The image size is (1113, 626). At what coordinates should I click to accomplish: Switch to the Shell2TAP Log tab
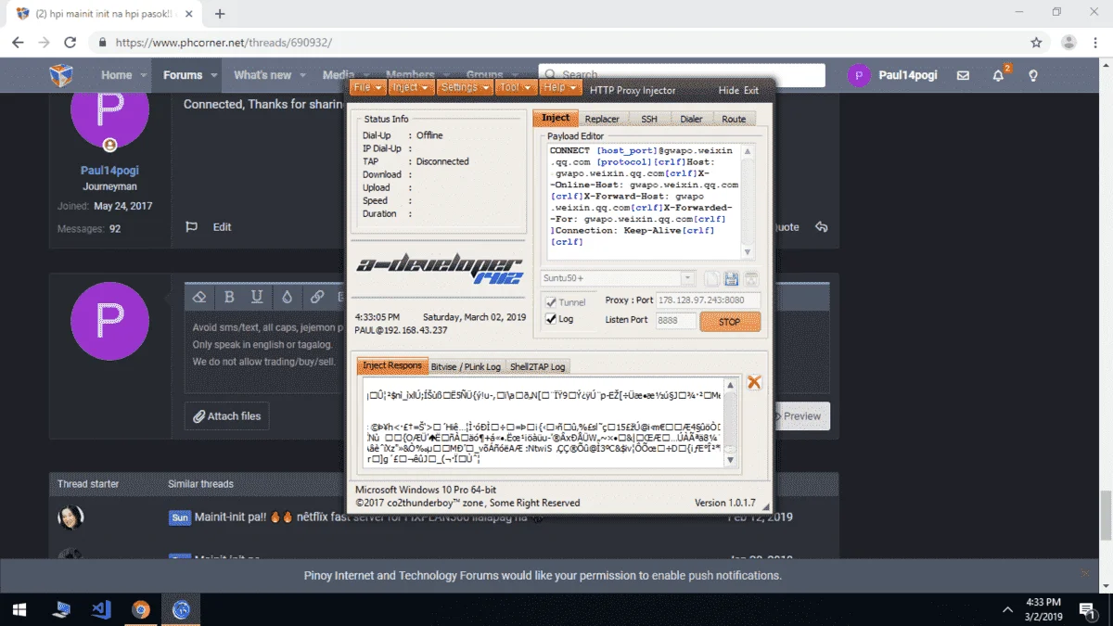(538, 366)
